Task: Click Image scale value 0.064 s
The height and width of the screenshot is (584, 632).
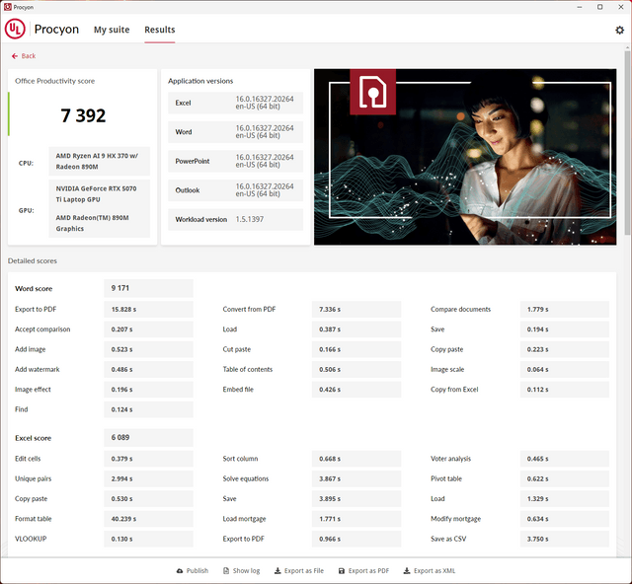Action: 564,369
